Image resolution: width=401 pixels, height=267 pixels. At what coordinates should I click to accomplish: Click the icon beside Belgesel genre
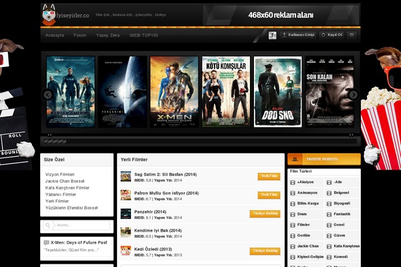click(329, 193)
